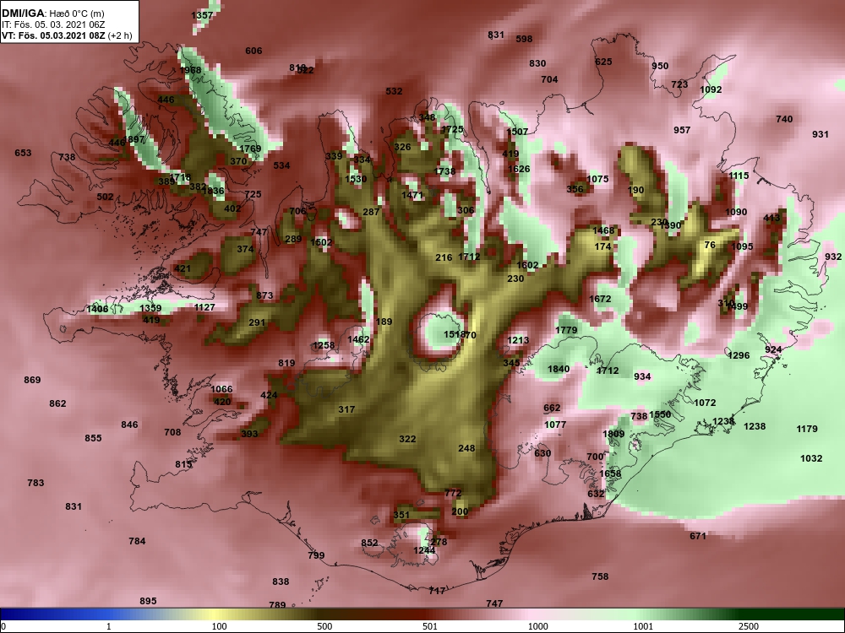Click the 1179 value over the sea
The image size is (845, 633).
point(807,429)
